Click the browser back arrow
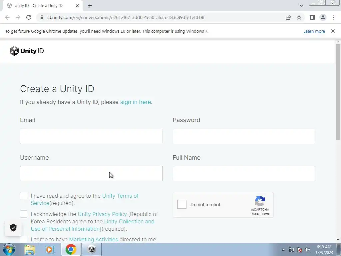This screenshot has width=341, height=256. (7, 17)
